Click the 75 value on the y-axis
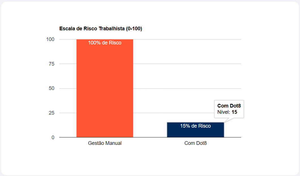The height and width of the screenshot is (176, 300). pos(51,64)
